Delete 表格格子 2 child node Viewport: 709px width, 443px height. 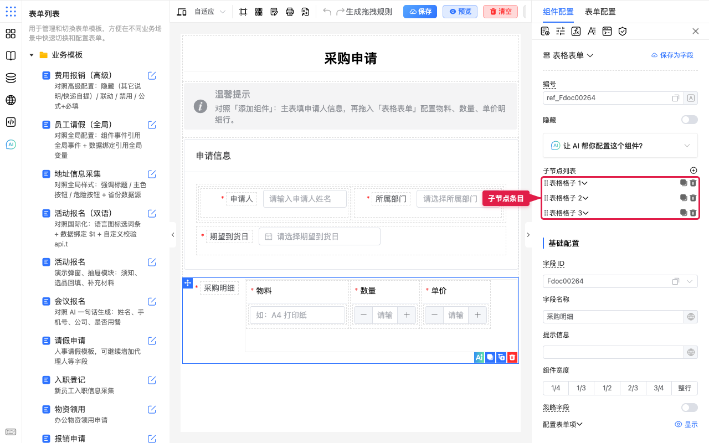click(693, 198)
